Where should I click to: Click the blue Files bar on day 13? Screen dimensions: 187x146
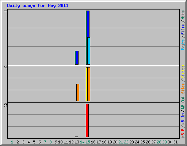click(x=77, y=58)
